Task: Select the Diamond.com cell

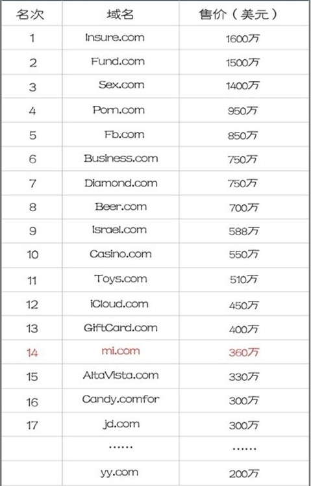Action: click(121, 183)
